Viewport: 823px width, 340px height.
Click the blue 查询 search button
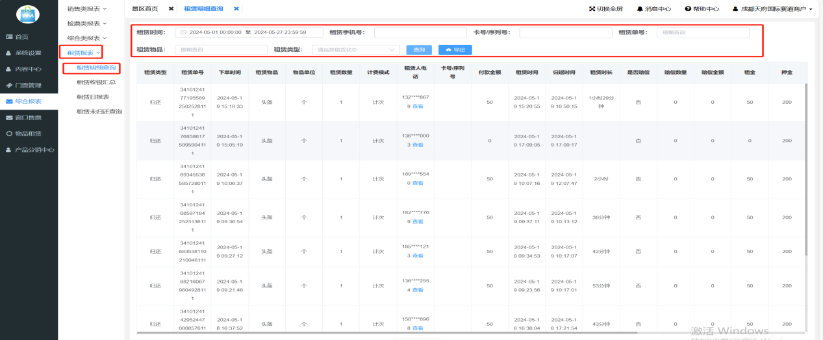pyautogui.click(x=419, y=50)
